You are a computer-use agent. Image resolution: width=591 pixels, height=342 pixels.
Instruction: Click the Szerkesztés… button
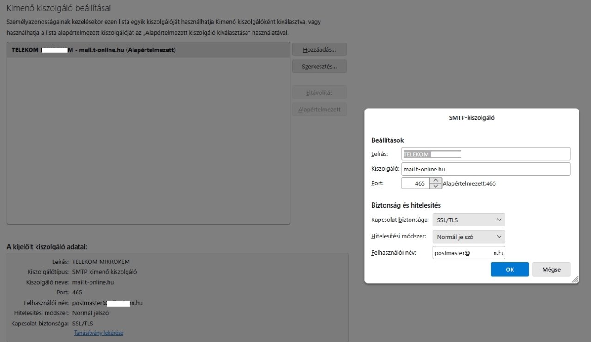[x=319, y=67]
